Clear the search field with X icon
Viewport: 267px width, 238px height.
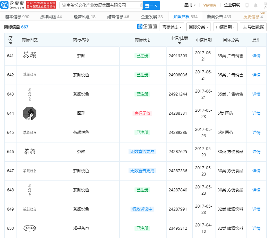tap(141, 5)
